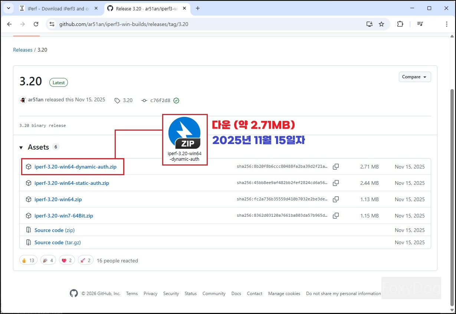Open the Terms footer link
Image resolution: width=456 pixels, height=314 pixels.
pos(132,294)
